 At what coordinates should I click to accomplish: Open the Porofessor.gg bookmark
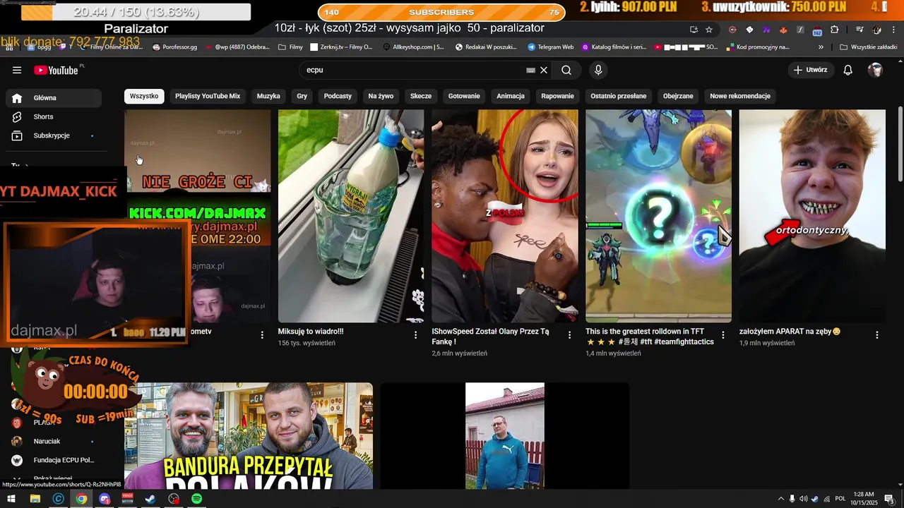(x=174, y=47)
